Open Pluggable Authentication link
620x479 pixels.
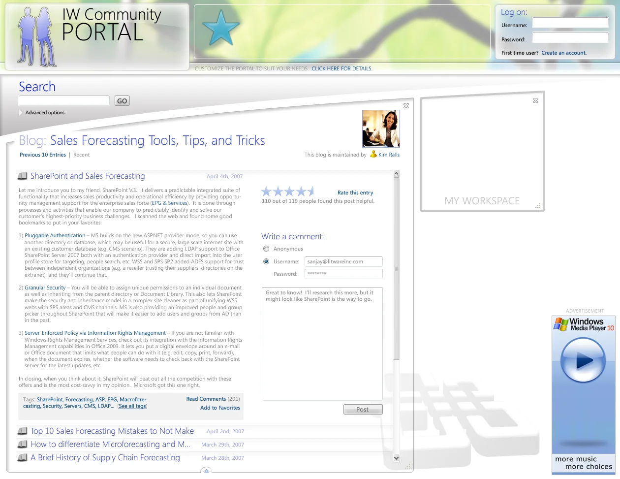55,235
